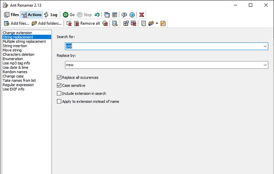Viewport: 274px width, 174px height.
Task: Expand the open batch dropdown arrow
Action: coord(157,23)
